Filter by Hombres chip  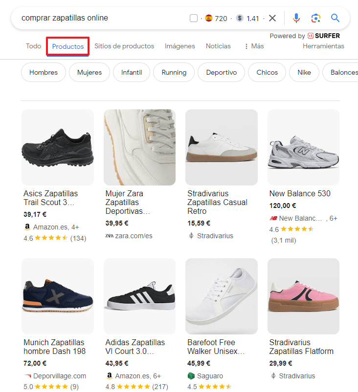click(44, 72)
